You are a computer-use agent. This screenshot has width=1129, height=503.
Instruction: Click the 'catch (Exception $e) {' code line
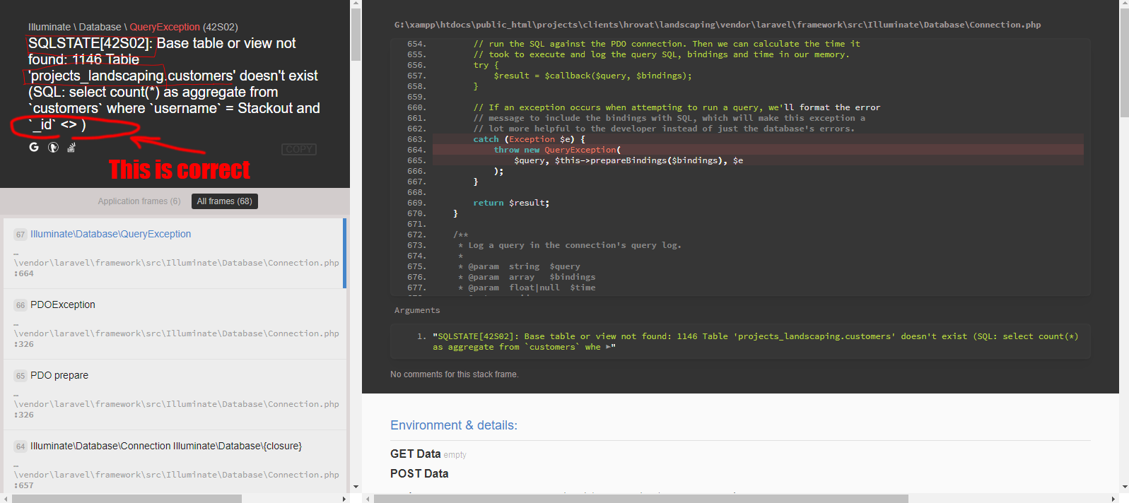pyautogui.click(x=529, y=139)
